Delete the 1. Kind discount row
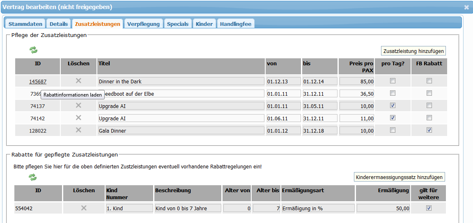Viewport: 473px width, 223px height. (x=84, y=208)
